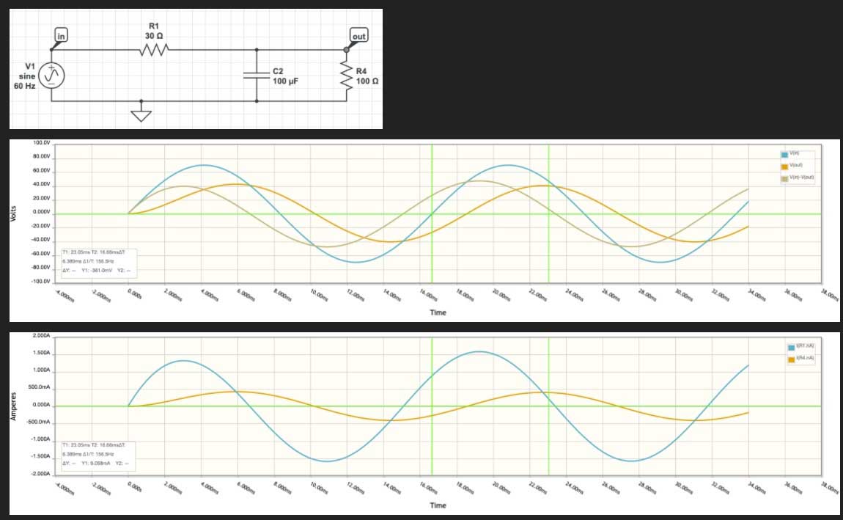Toggle V(in) trace in the voltage legend
This screenshot has height=520, width=843.
click(793, 154)
